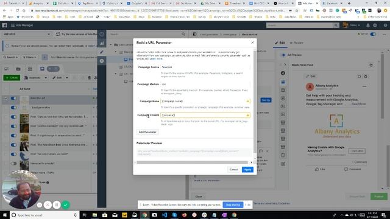Screen dimensions: 390x219
Task: Switch to the Review tab
Action: pos(297,43)
